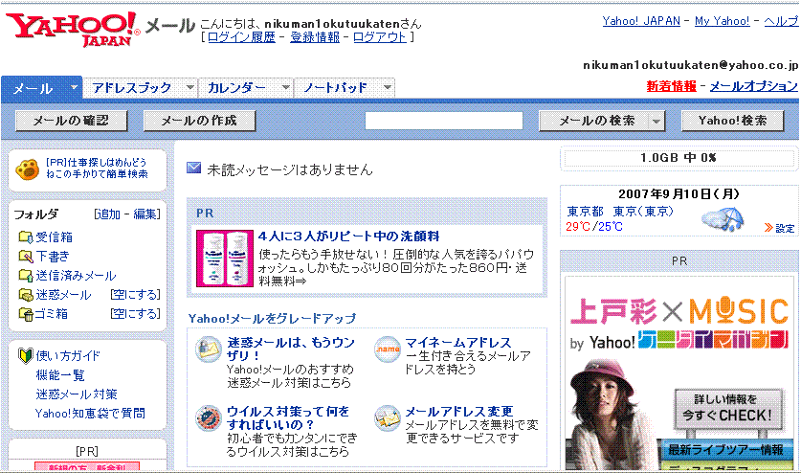Click the 下書き drafts folder icon
The width and height of the screenshot is (801, 473).
click(x=26, y=256)
